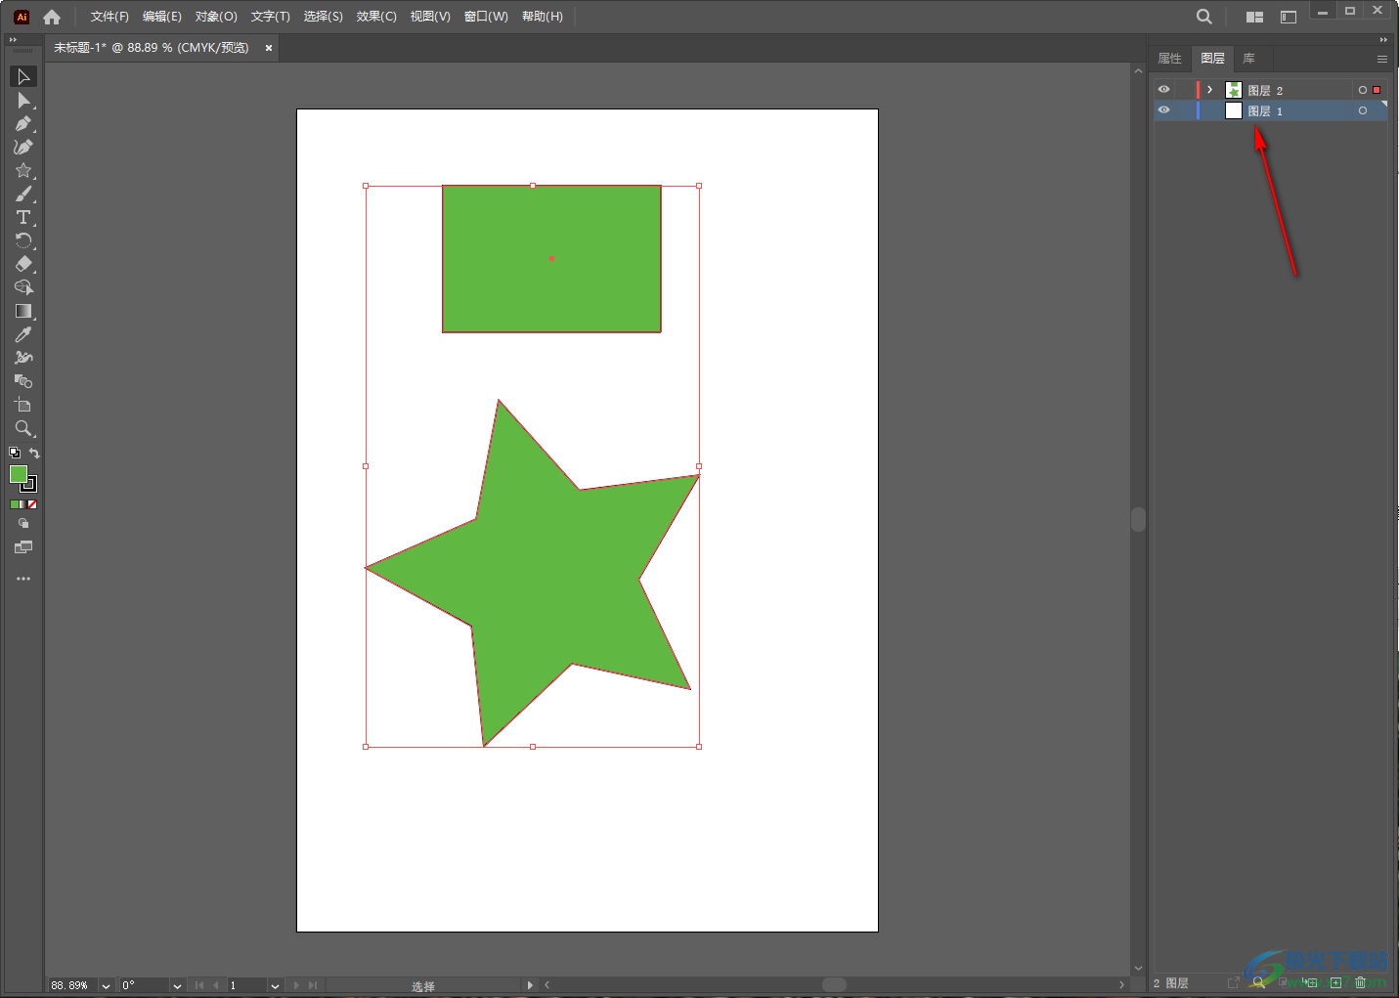The height and width of the screenshot is (998, 1399).
Task: Open the search magnifier in title bar
Action: 1204,17
